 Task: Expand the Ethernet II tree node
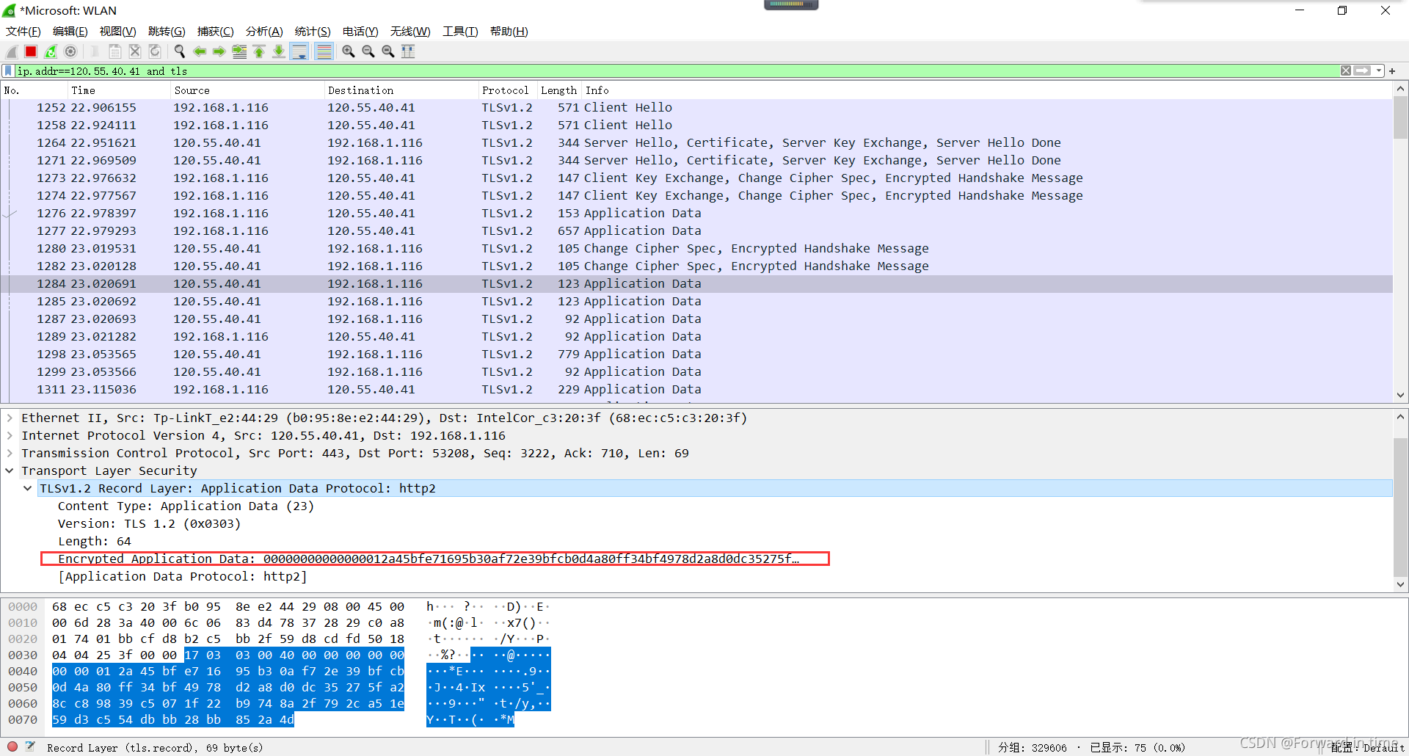pyautogui.click(x=10, y=418)
